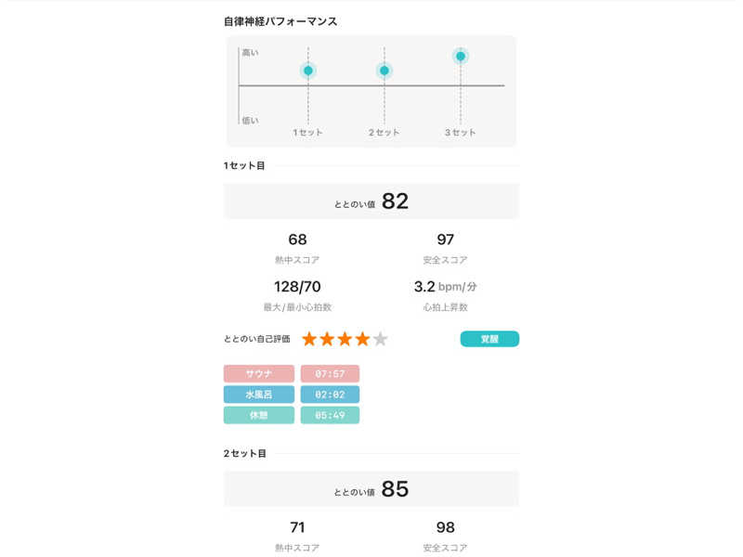Click the ととのい値 85 score panel

pos(371,488)
